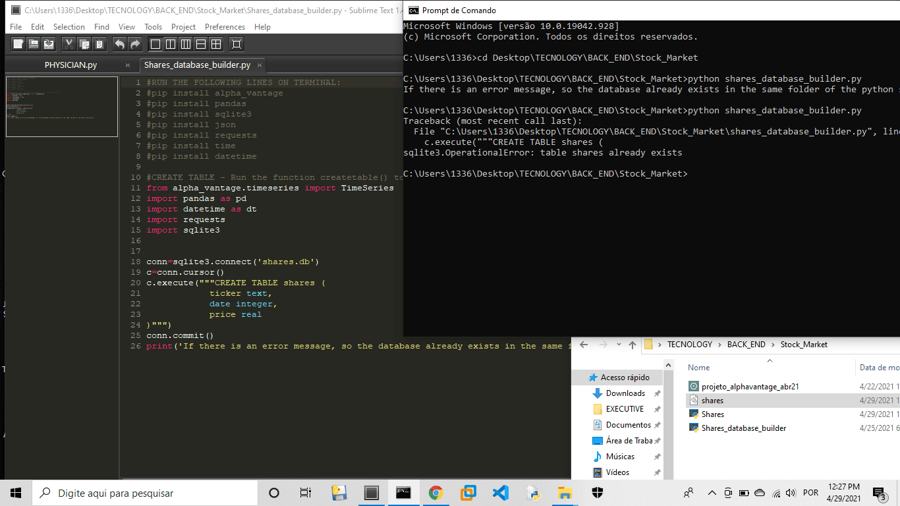The width and height of the screenshot is (900, 506).
Task: Click the Cut scissors toolbar icon
Action: pyautogui.click(x=69, y=44)
